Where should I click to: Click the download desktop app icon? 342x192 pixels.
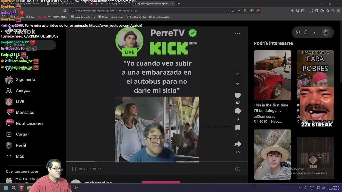pyautogui.click(x=314, y=33)
